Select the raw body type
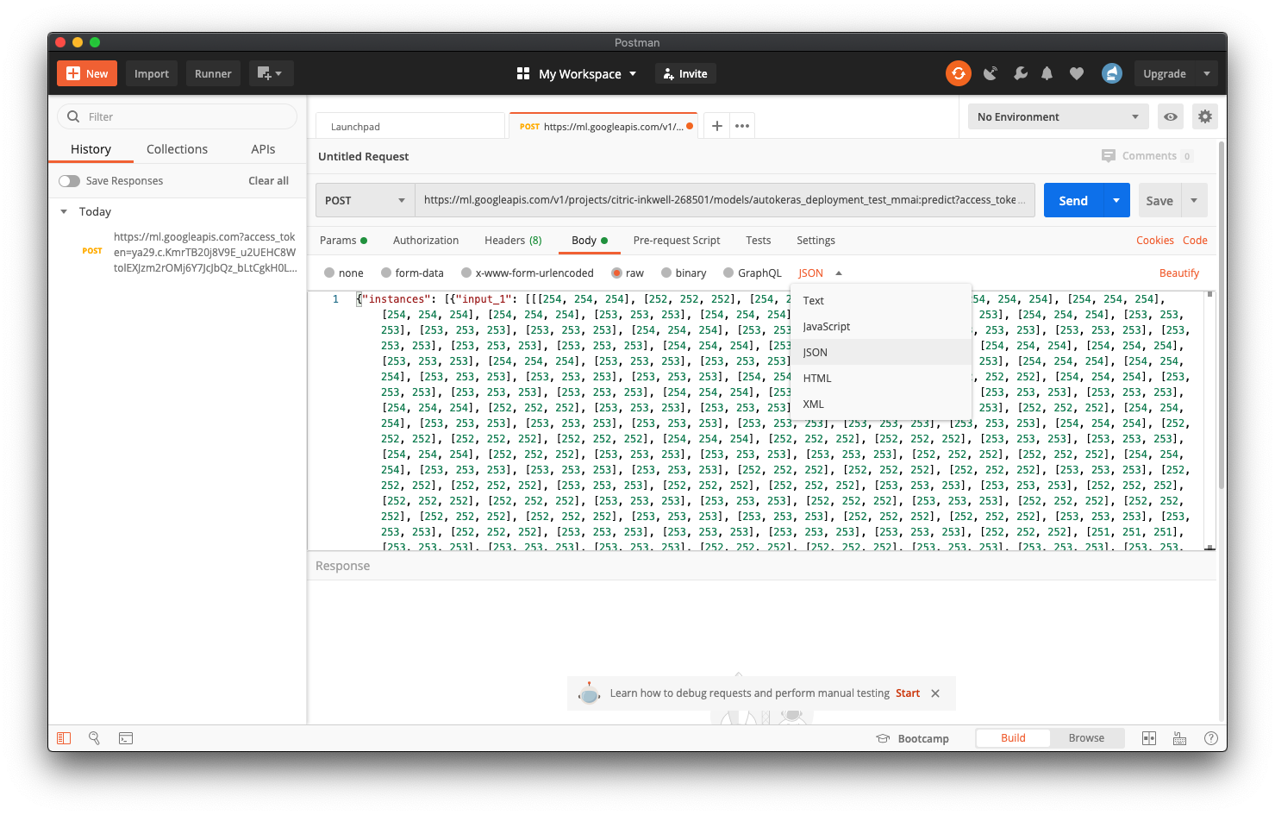The height and width of the screenshot is (815, 1275). (x=616, y=273)
